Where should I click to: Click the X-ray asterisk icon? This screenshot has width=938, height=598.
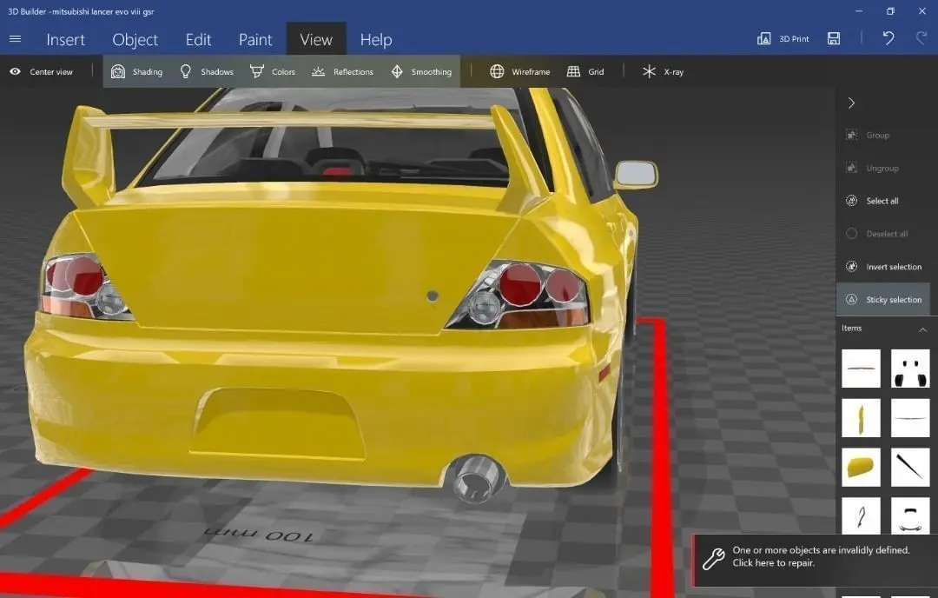[x=649, y=72]
